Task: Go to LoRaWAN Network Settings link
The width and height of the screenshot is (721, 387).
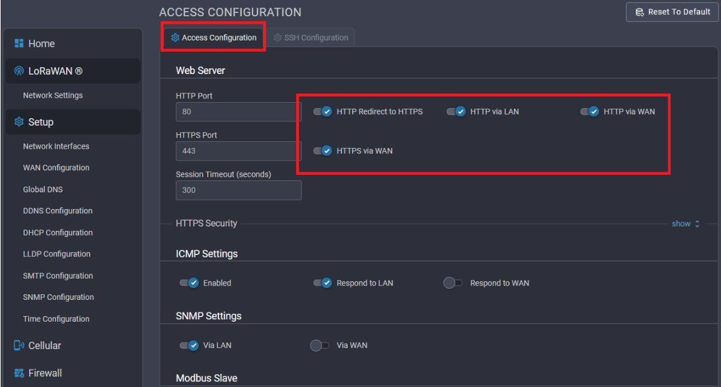Action: pyautogui.click(x=53, y=96)
